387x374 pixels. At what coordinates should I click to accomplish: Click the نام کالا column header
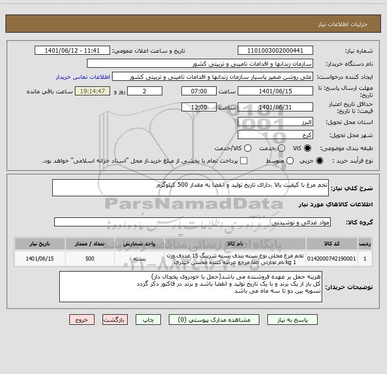[x=235, y=243]
